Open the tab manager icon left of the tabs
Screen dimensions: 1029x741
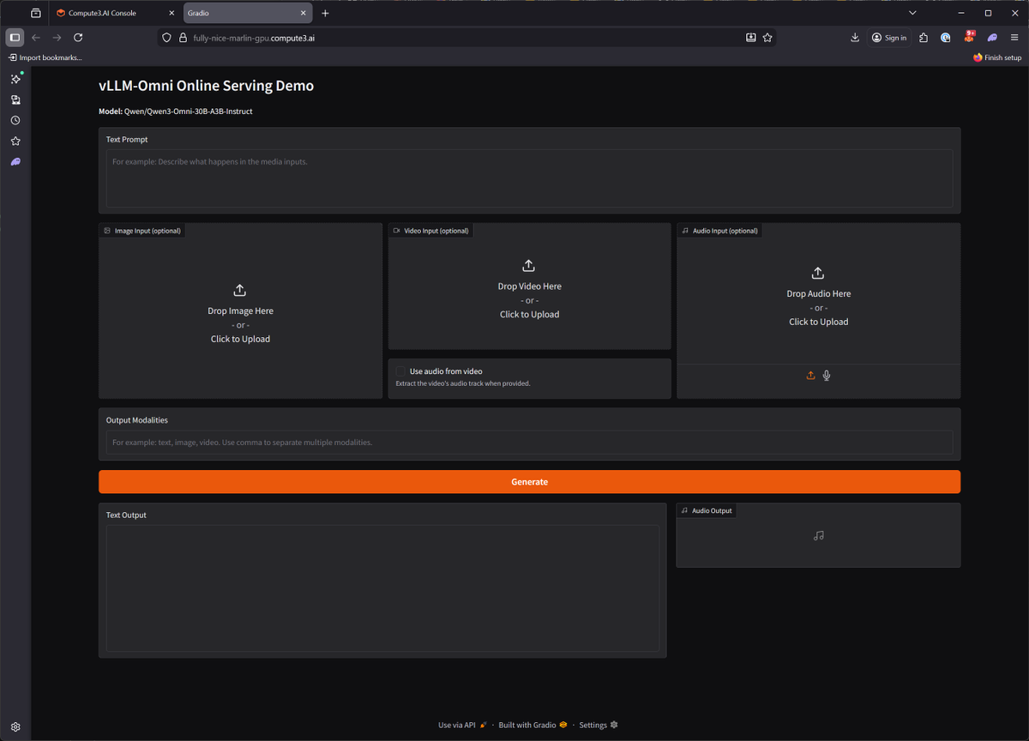35,13
